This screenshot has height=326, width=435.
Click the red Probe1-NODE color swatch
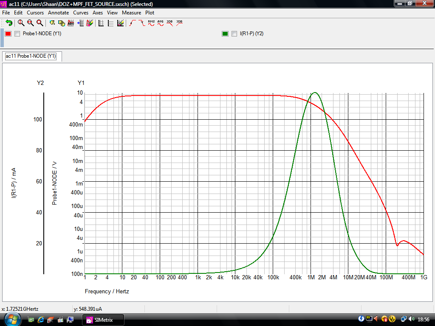(8, 34)
